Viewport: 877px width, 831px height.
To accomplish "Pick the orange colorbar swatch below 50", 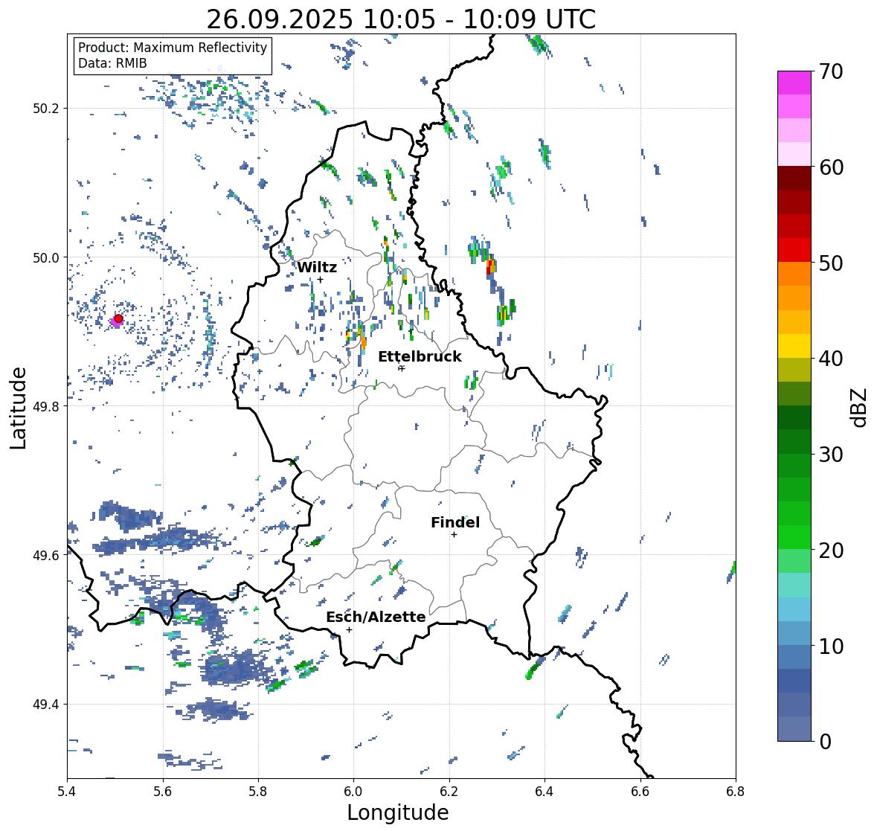I will coord(794,274).
